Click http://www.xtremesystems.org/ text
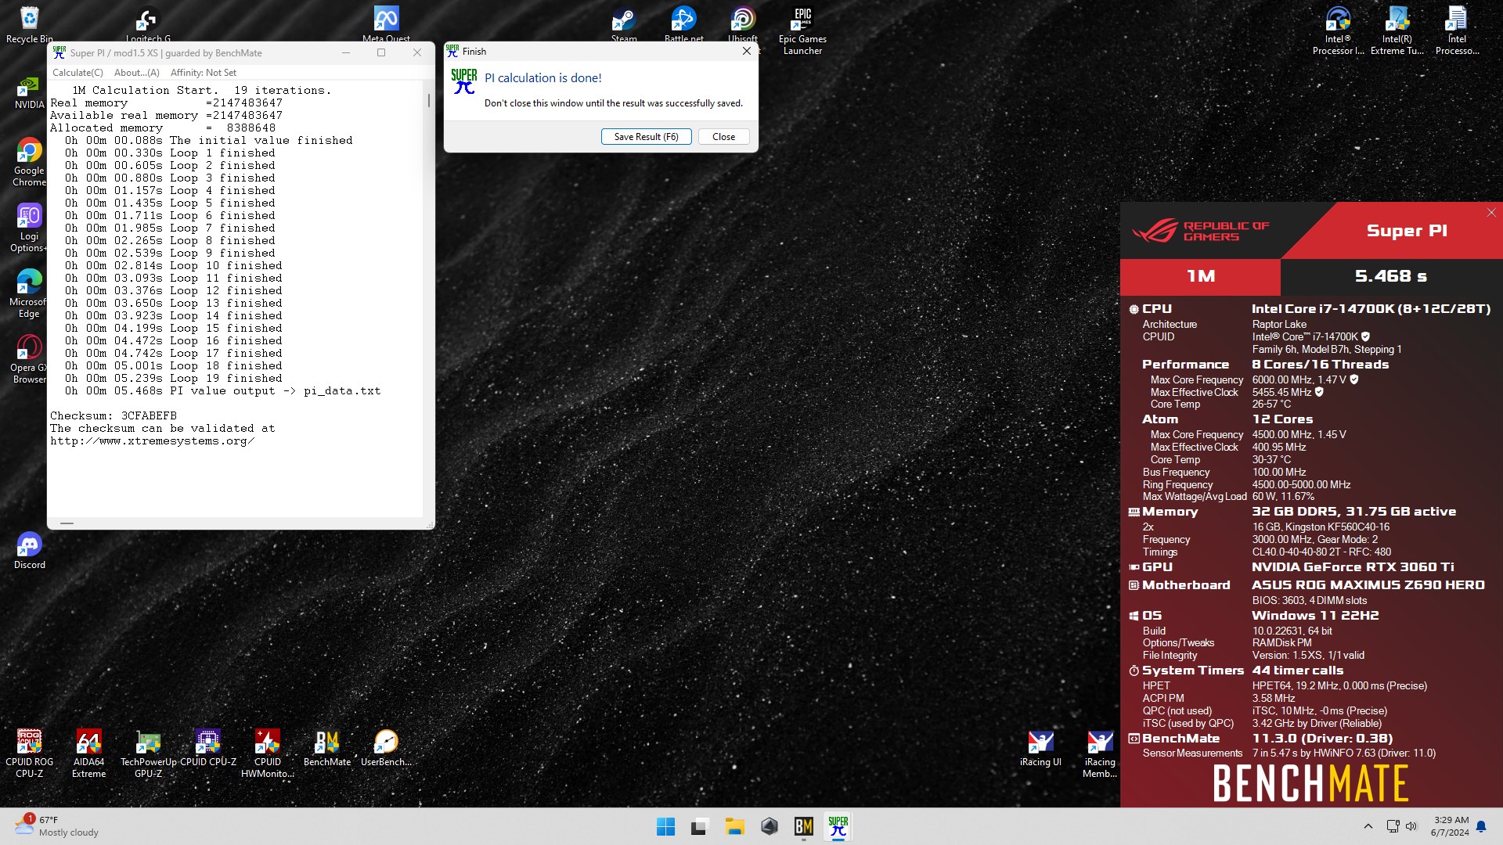 (x=153, y=440)
